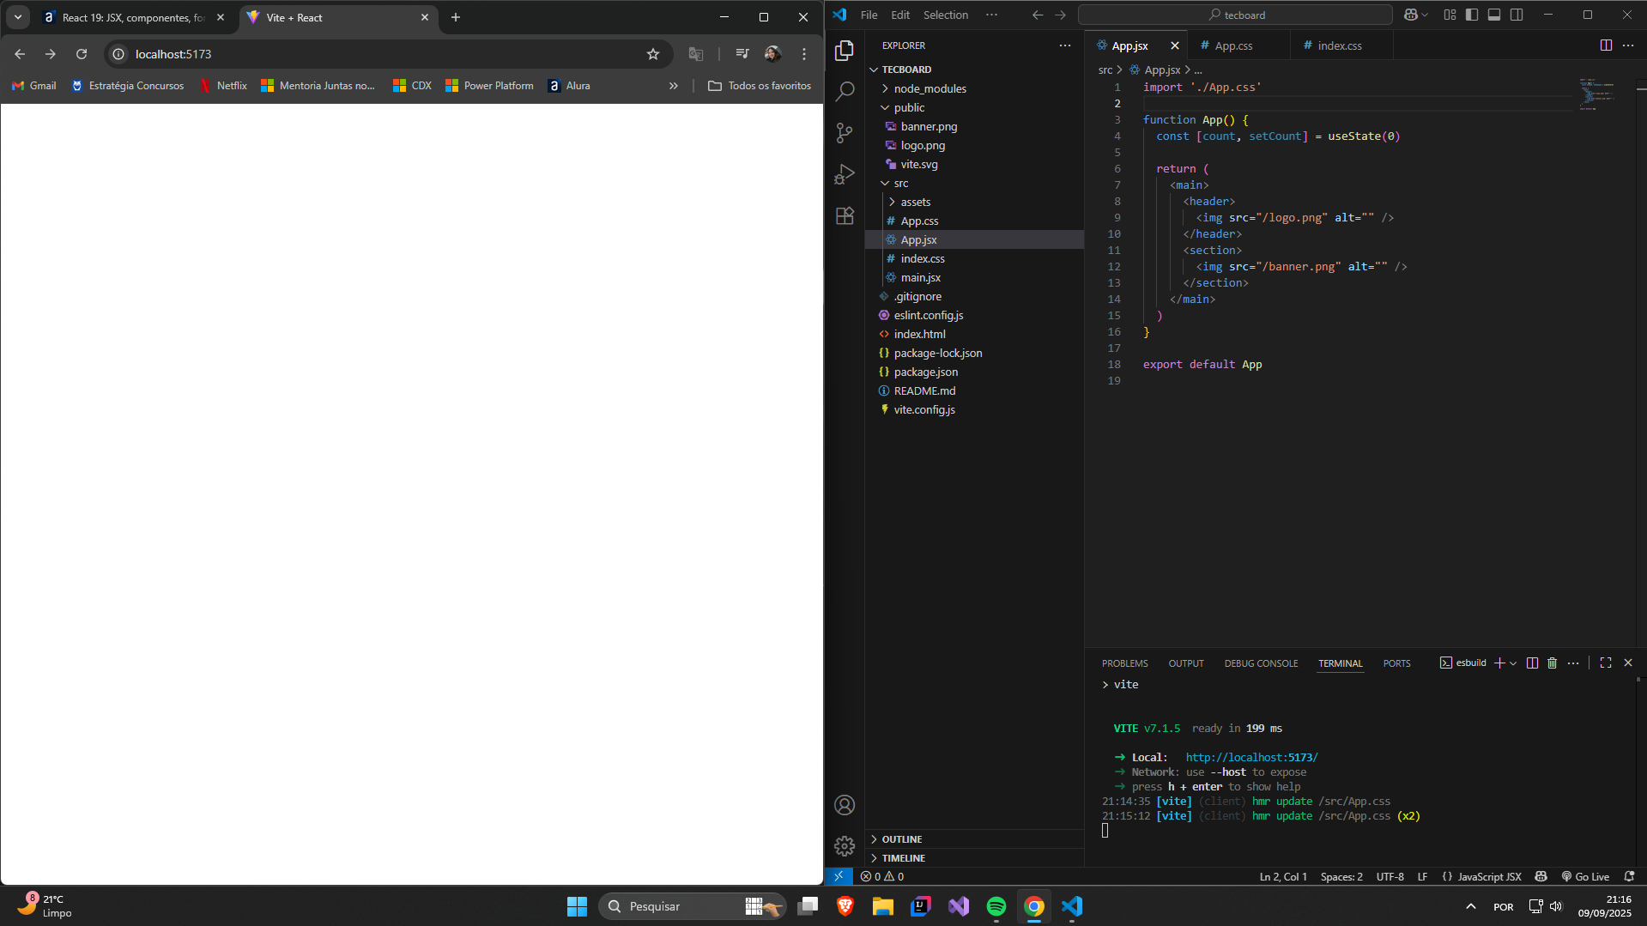Image resolution: width=1647 pixels, height=926 pixels.
Task: Open the File menu in VS Code
Action: [x=869, y=15]
